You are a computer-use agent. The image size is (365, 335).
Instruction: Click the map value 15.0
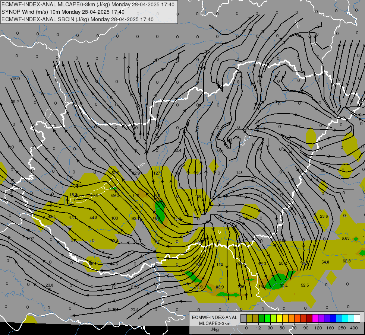point(16,79)
